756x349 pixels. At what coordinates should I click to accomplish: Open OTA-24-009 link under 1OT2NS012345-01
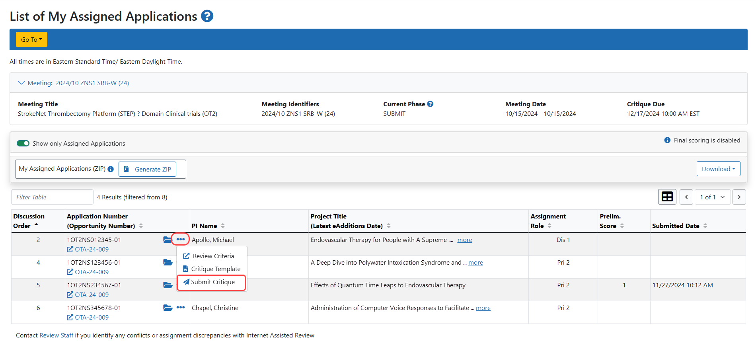coord(88,250)
